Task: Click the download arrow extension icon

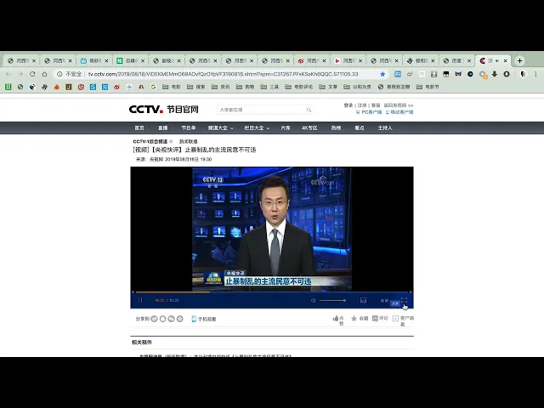Action: [x=495, y=74]
